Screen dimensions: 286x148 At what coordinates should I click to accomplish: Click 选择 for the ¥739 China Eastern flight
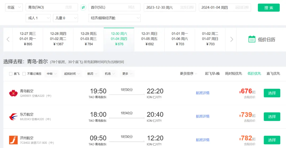272,116
